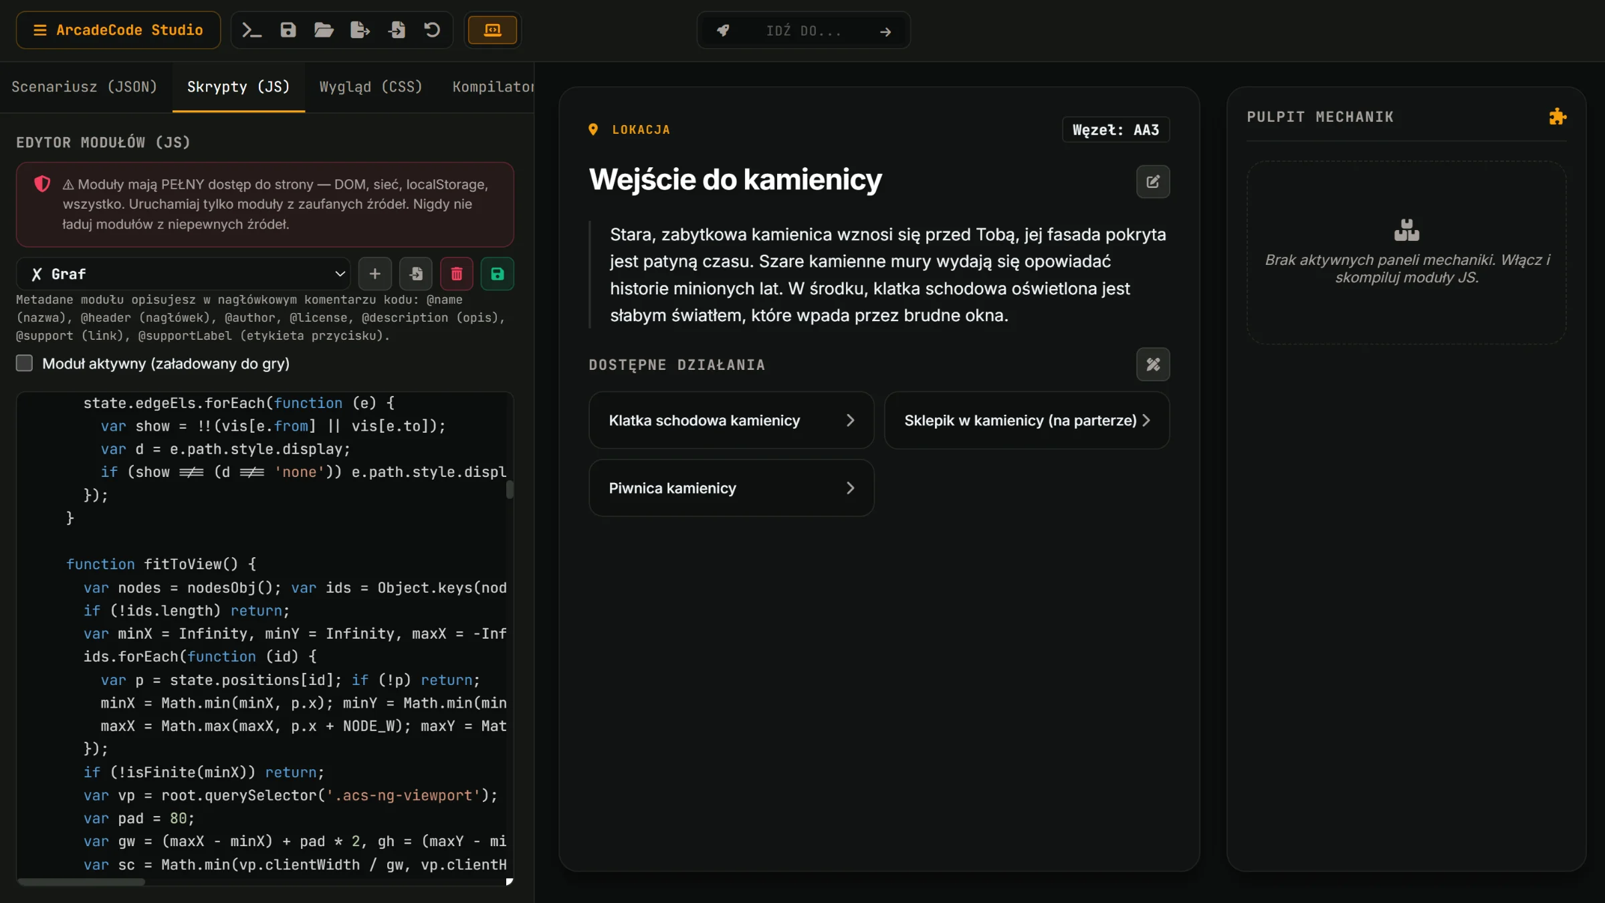Screen dimensions: 1605x903
Task: Switch to the Wygląd (CSS) tab
Action: click(371, 87)
